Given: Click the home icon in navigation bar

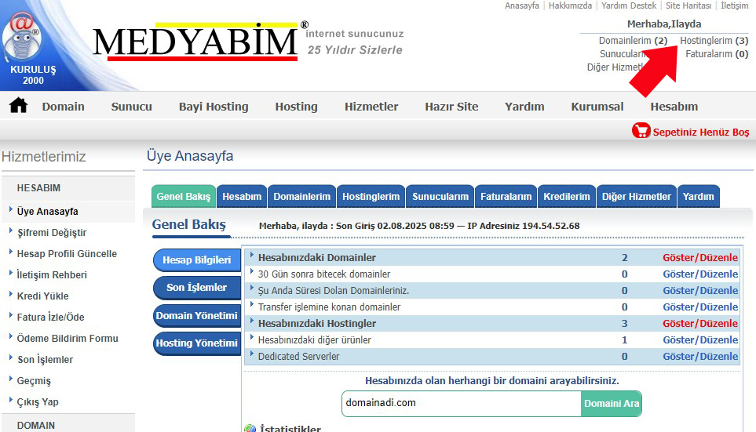Looking at the screenshot, I should point(18,105).
